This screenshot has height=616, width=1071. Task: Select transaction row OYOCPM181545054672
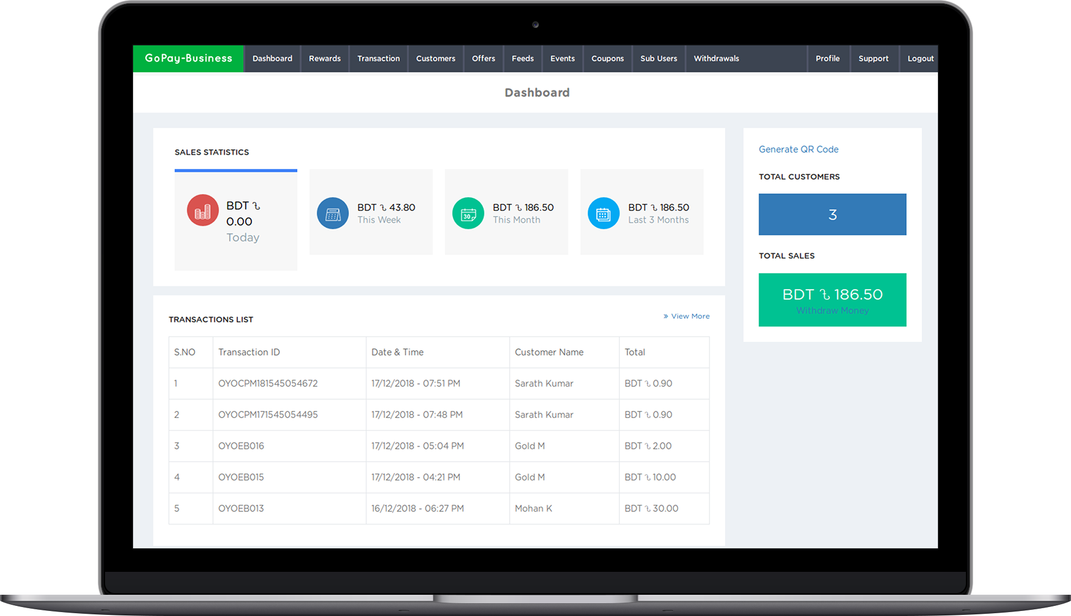268,383
